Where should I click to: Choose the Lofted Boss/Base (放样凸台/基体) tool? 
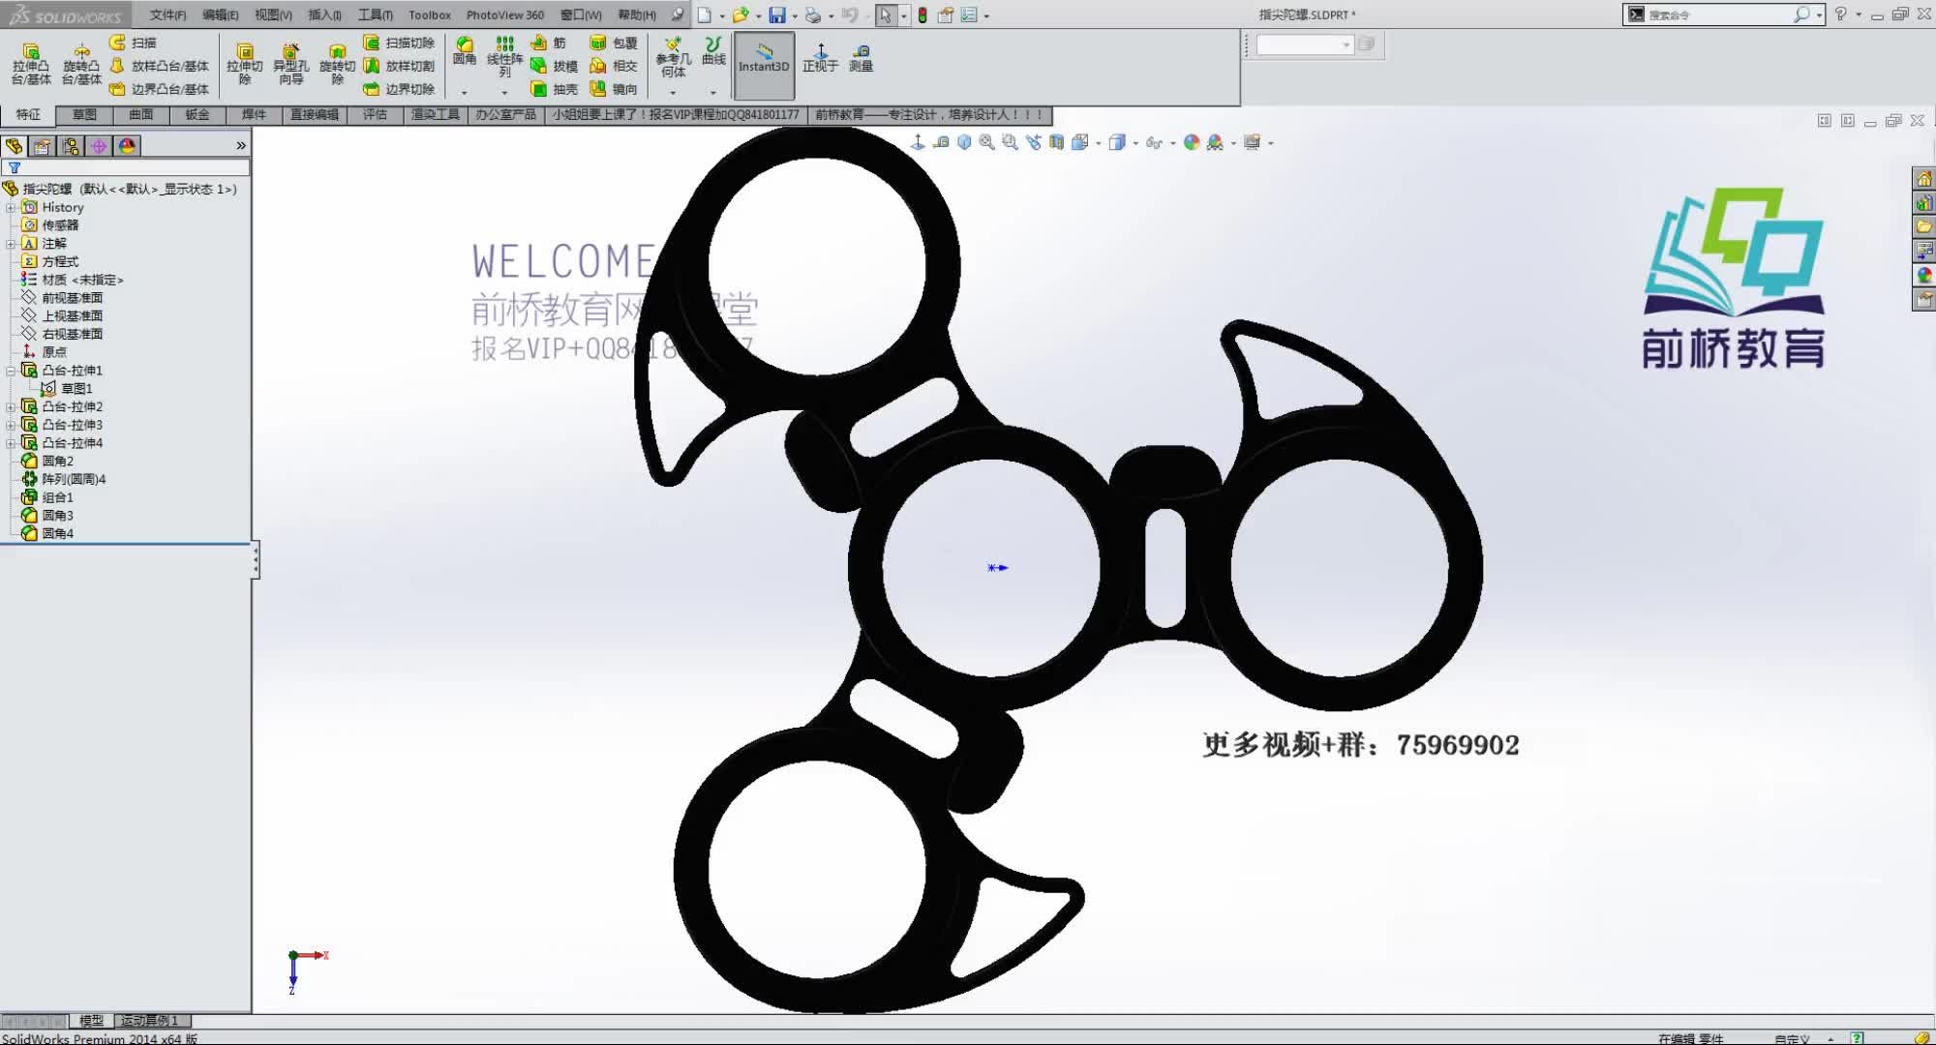point(159,66)
